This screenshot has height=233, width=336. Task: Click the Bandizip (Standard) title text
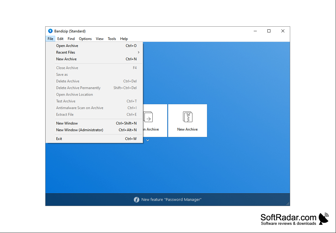(x=70, y=31)
